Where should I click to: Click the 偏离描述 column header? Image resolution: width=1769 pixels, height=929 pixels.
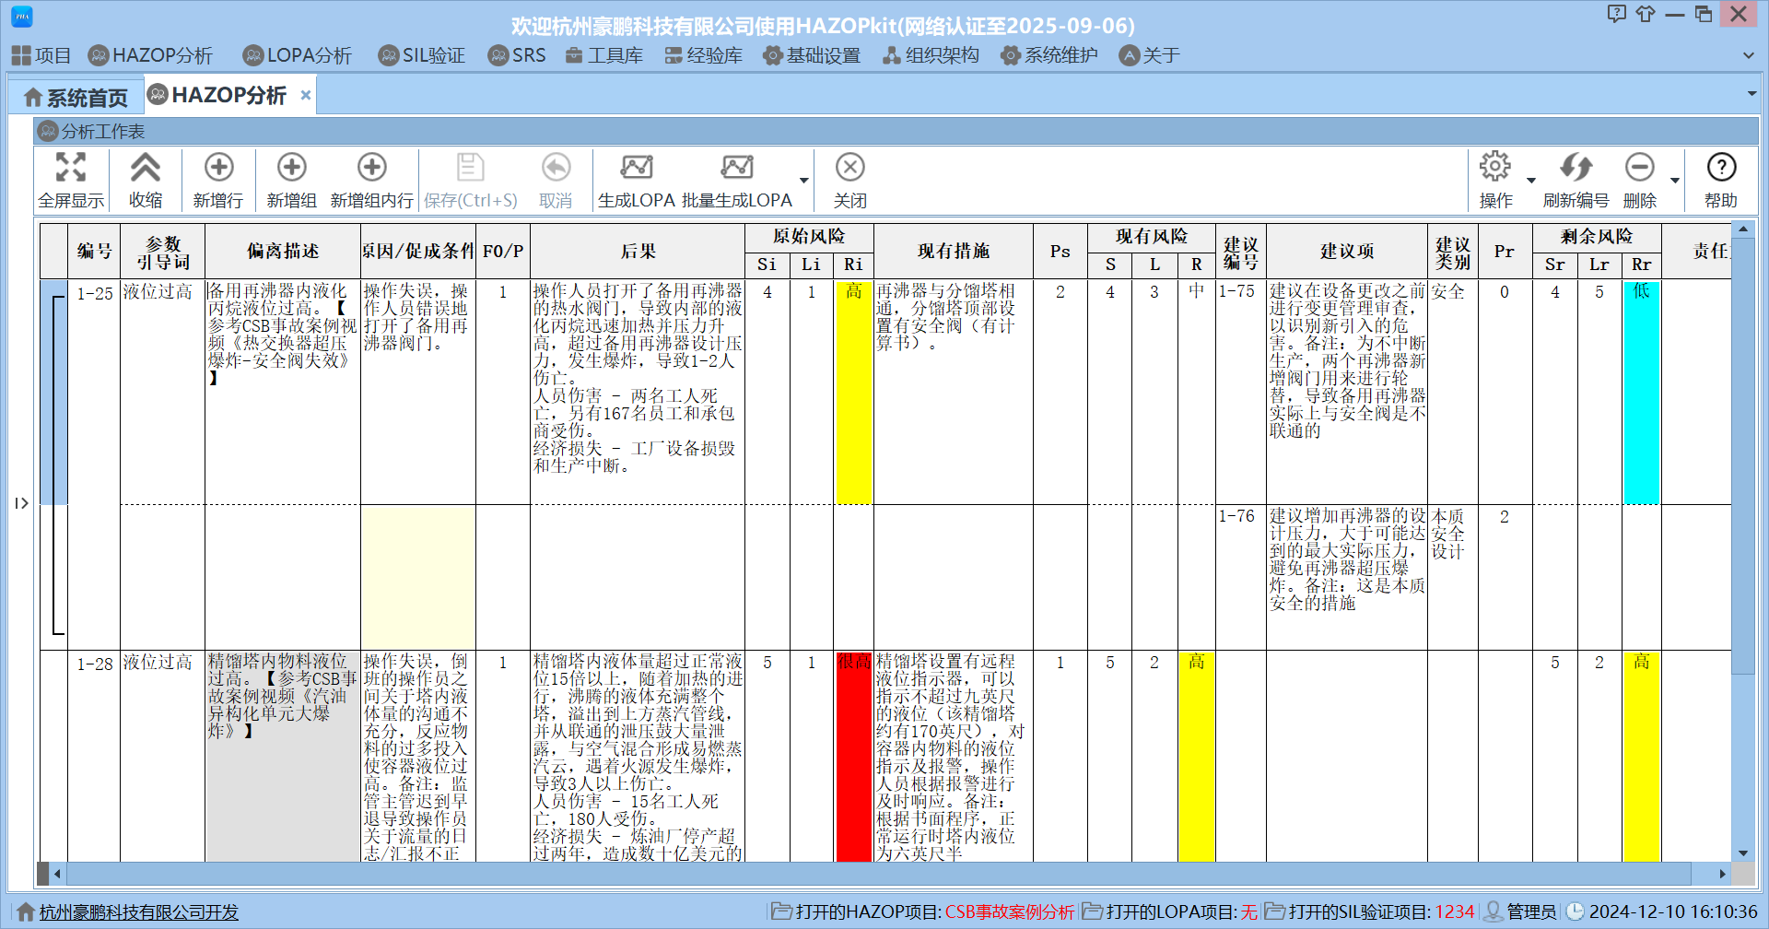(282, 251)
